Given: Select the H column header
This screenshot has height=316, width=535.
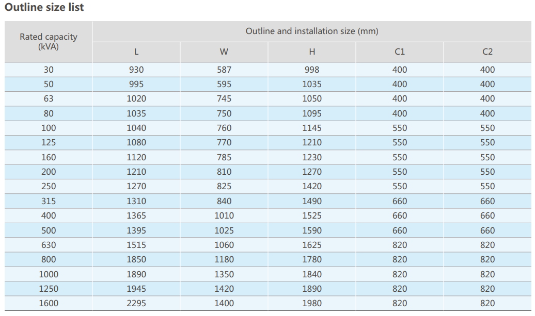Looking at the screenshot, I should 312,52.
